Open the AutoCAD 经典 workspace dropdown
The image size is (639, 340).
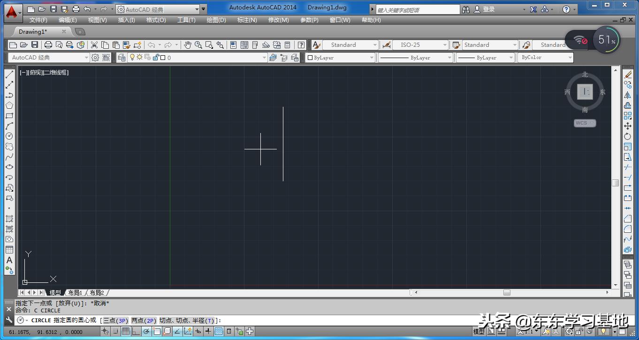tap(48, 58)
